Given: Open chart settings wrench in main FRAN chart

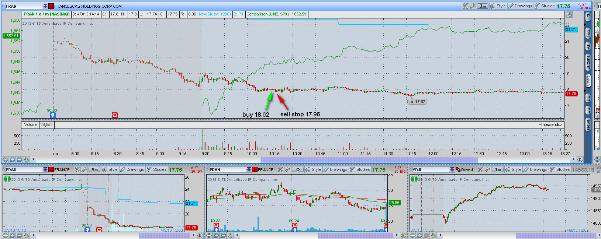Looking at the screenshot, I should pyautogui.click(x=472, y=6).
